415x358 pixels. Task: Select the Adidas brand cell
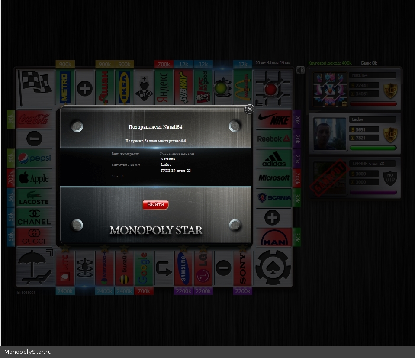tap(274, 158)
